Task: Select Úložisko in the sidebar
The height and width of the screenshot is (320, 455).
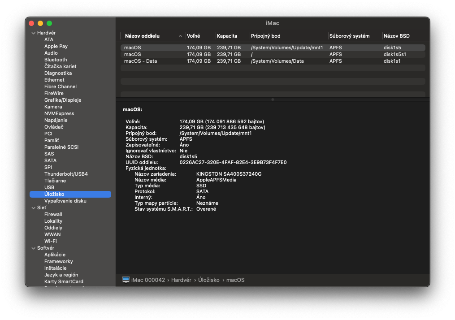Action: coord(54,194)
